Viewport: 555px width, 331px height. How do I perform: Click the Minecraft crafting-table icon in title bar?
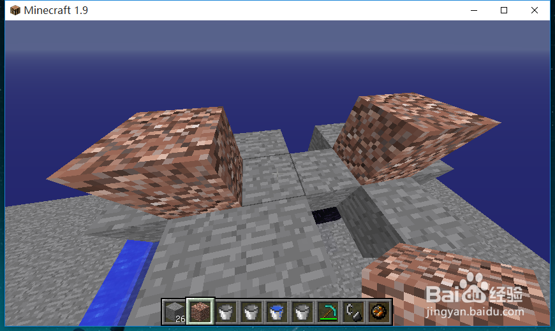[15, 10]
